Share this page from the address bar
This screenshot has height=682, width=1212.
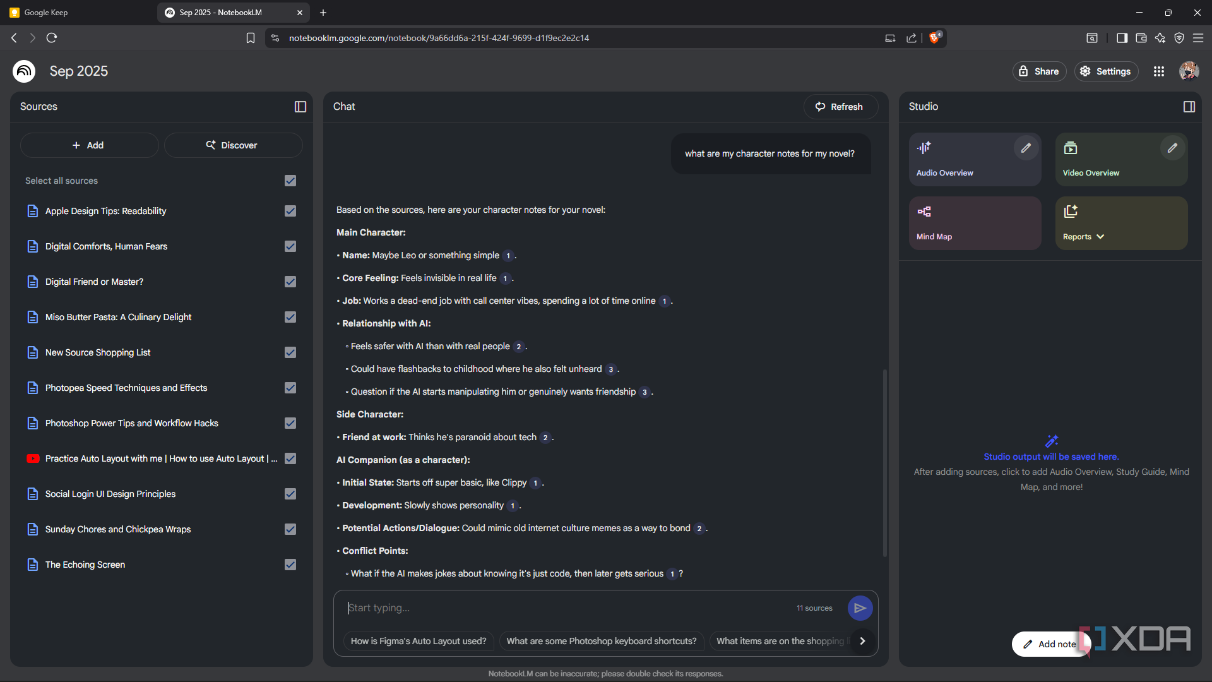[912, 38]
